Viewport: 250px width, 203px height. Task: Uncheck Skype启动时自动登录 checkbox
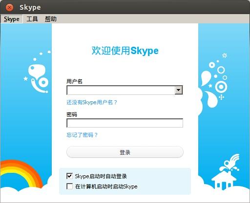pyautogui.click(x=69, y=176)
